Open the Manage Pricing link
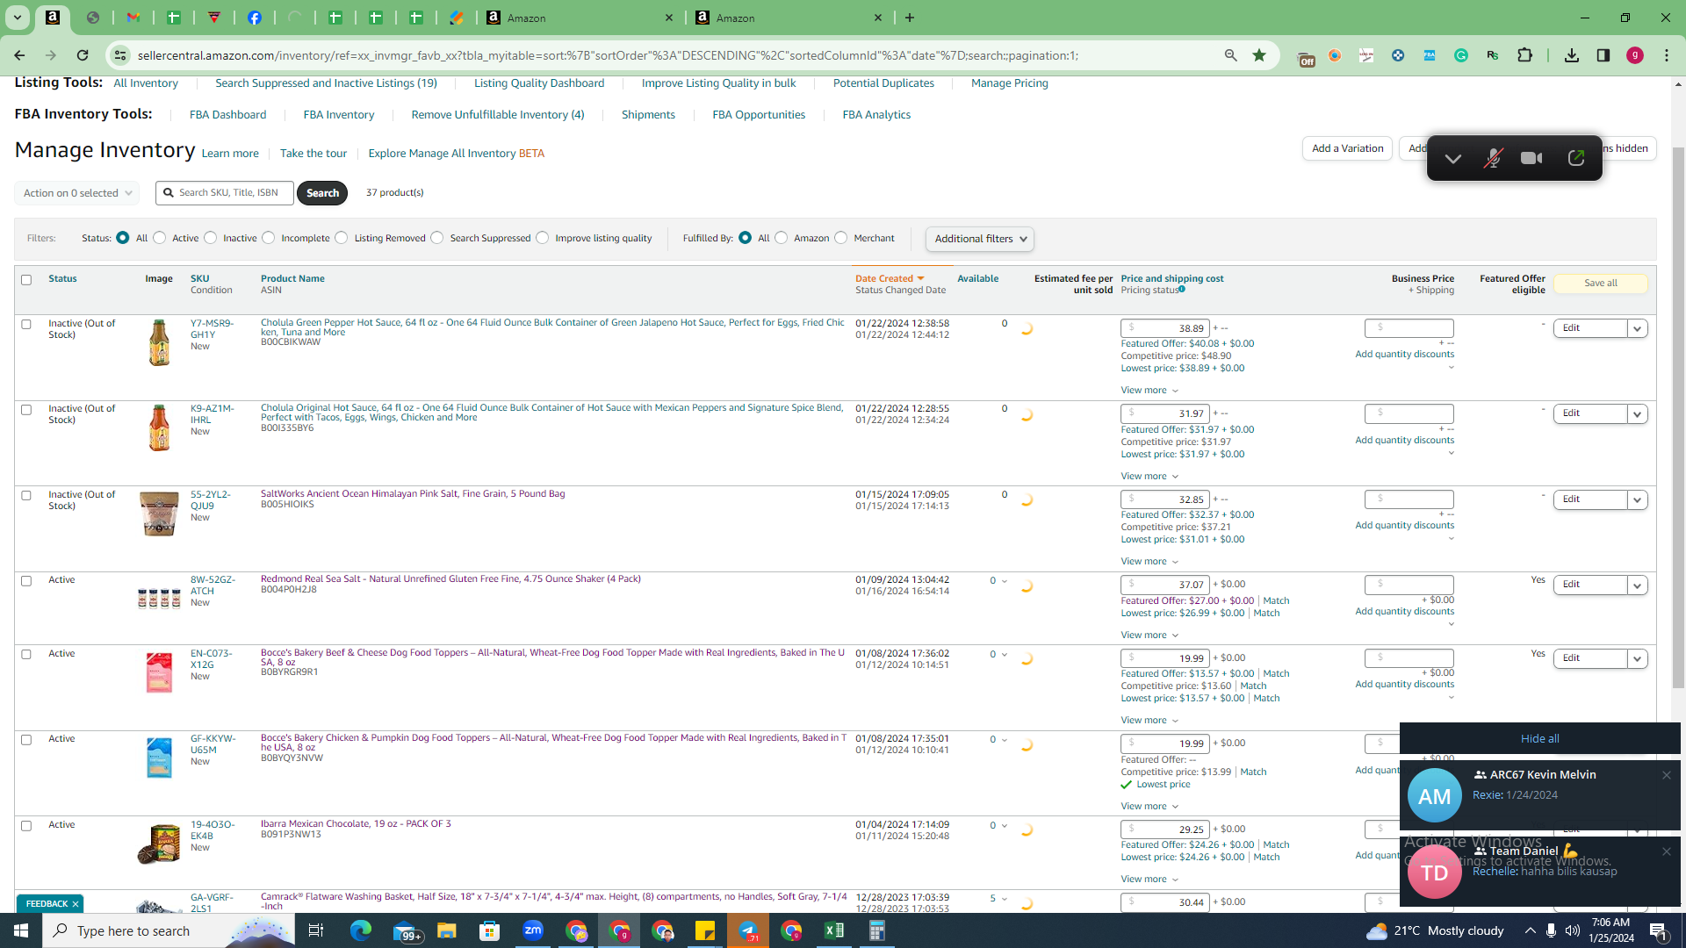The image size is (1686, 948). [1009, 83]
